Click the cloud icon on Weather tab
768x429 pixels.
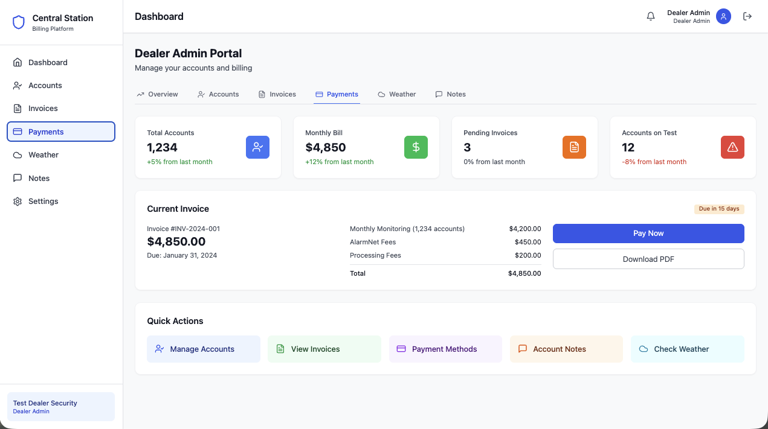[x=382, y=94]
